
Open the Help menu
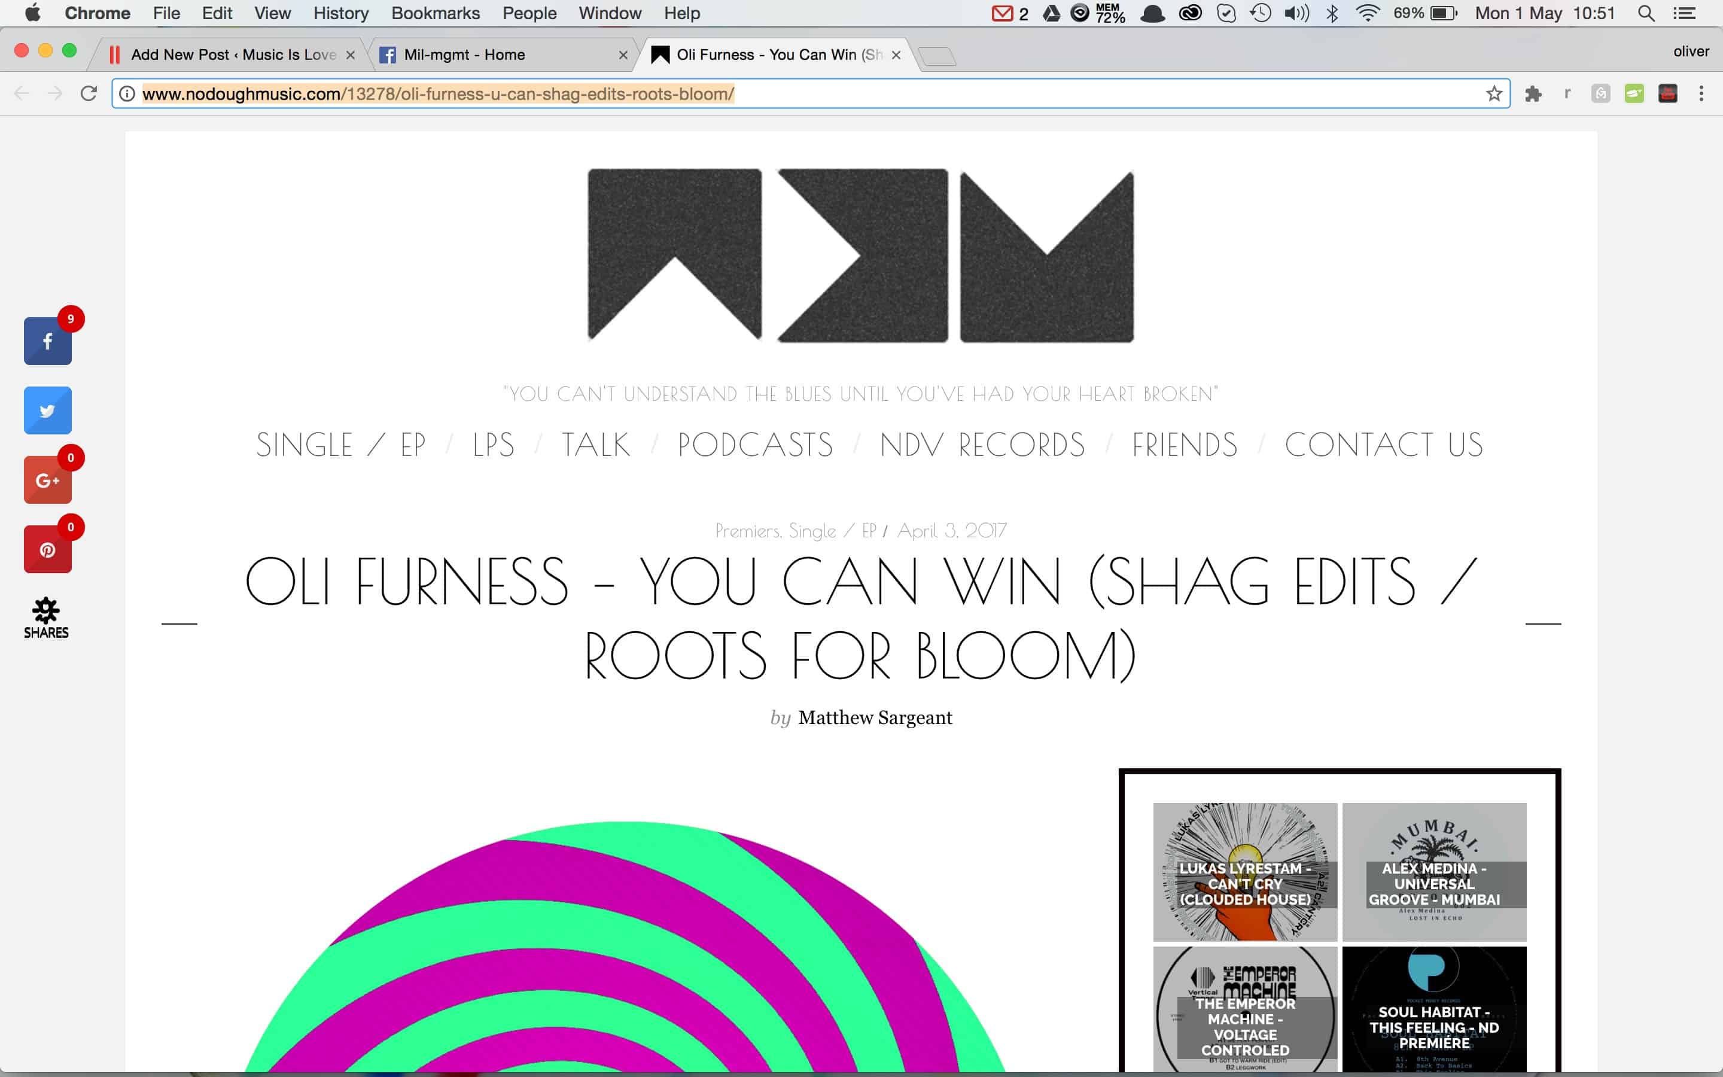pos(682,13)
